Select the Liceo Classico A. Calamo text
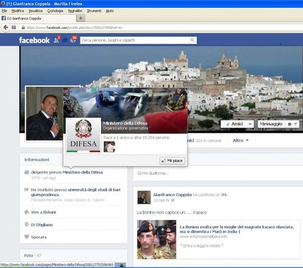This screenshot has height=268, width=303. (84, 200)
